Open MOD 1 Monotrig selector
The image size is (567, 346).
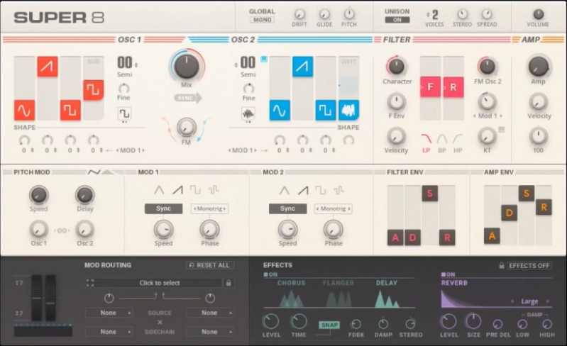tap(210, 208)
